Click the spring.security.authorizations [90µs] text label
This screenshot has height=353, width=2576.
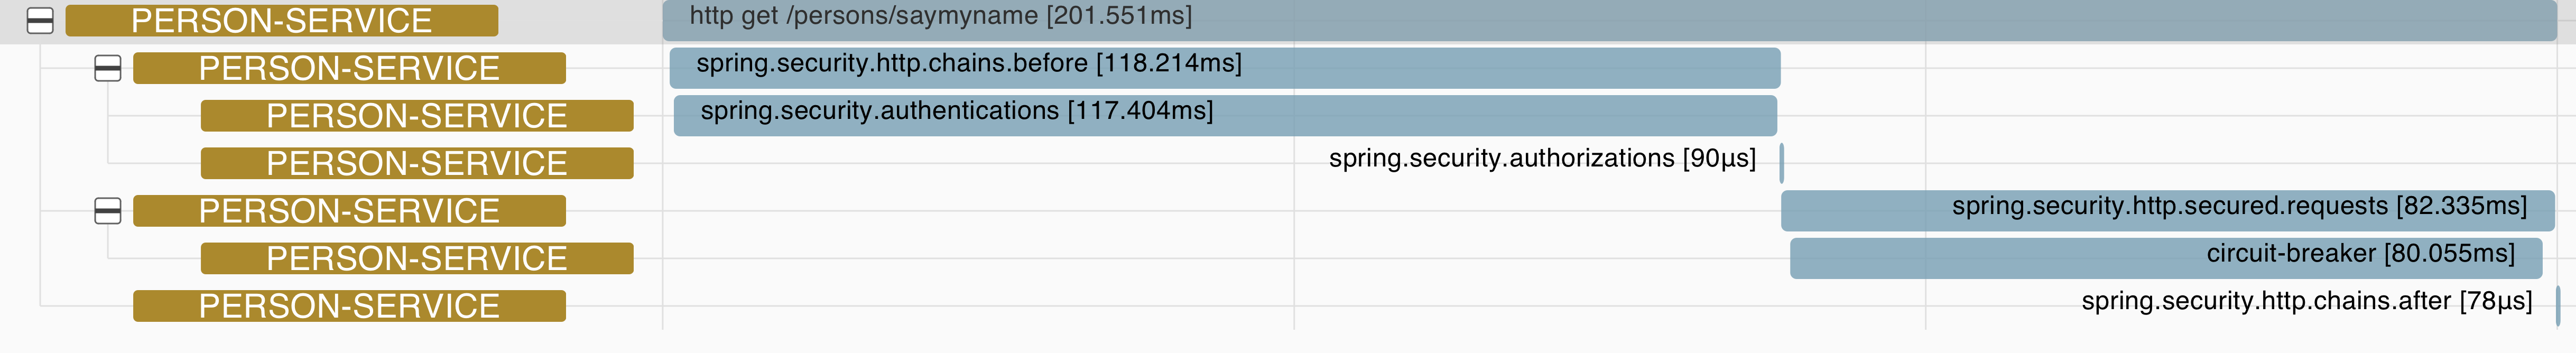pyautogui.click(x=1541, y=159)
